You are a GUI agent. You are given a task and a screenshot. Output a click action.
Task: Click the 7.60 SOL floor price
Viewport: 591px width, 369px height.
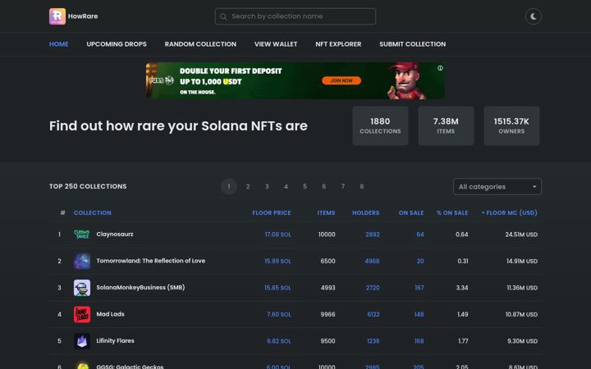[x=279, y=314]
